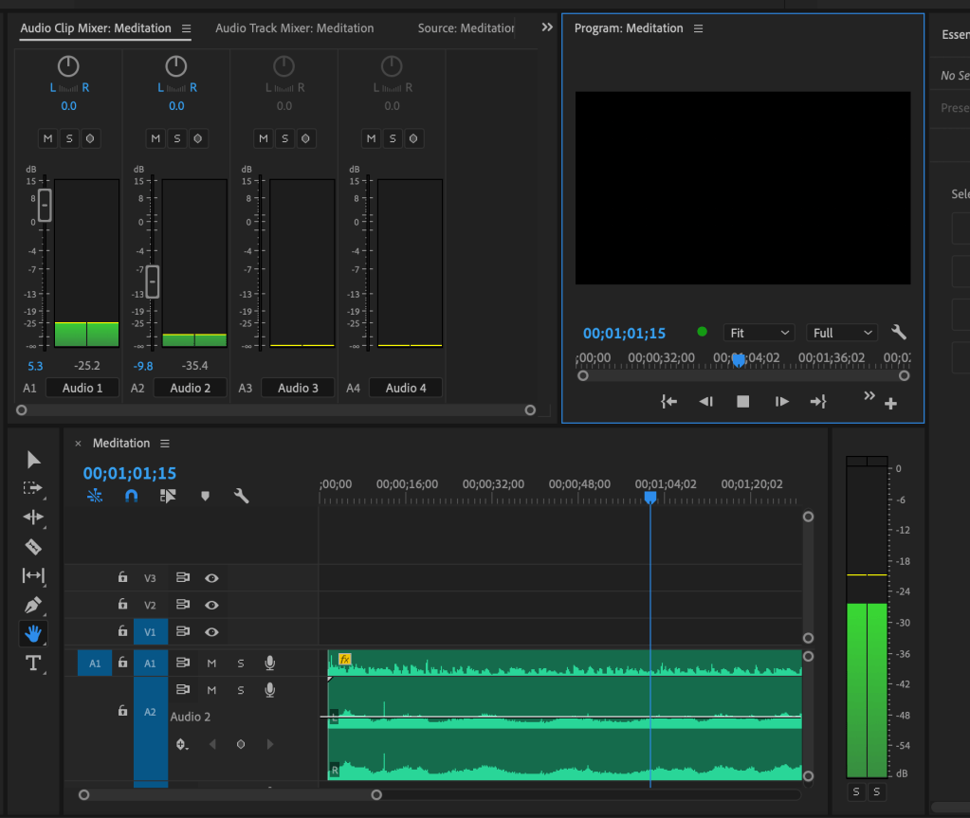Mute Audio 1 in the clip mixer
Image resolution: width=970 pixels, height=818 pixels.
pyautogui.click(x=47, y=138)
